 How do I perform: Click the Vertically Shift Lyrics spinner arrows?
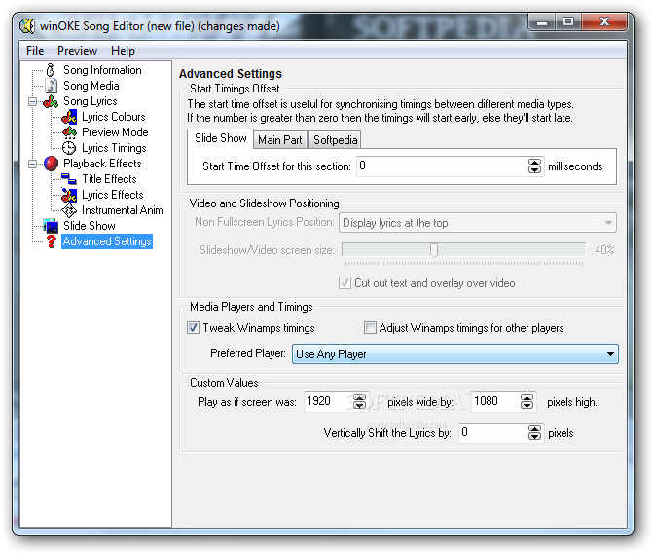[534, 433]
